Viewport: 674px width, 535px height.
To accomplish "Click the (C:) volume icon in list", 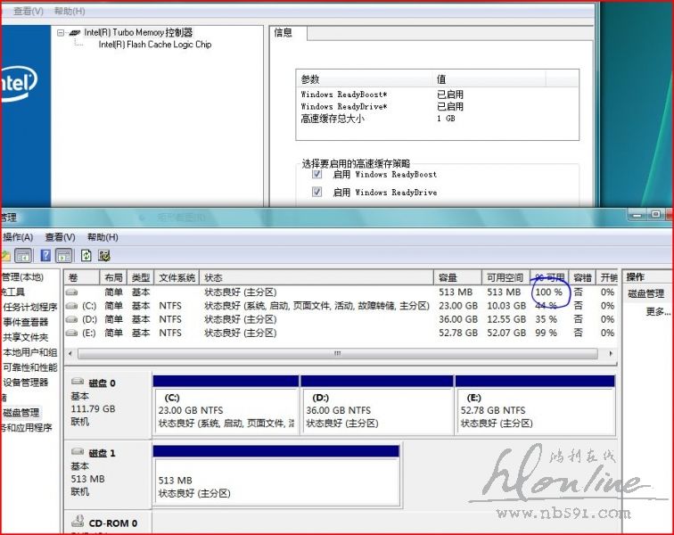I will pos(72,306).
